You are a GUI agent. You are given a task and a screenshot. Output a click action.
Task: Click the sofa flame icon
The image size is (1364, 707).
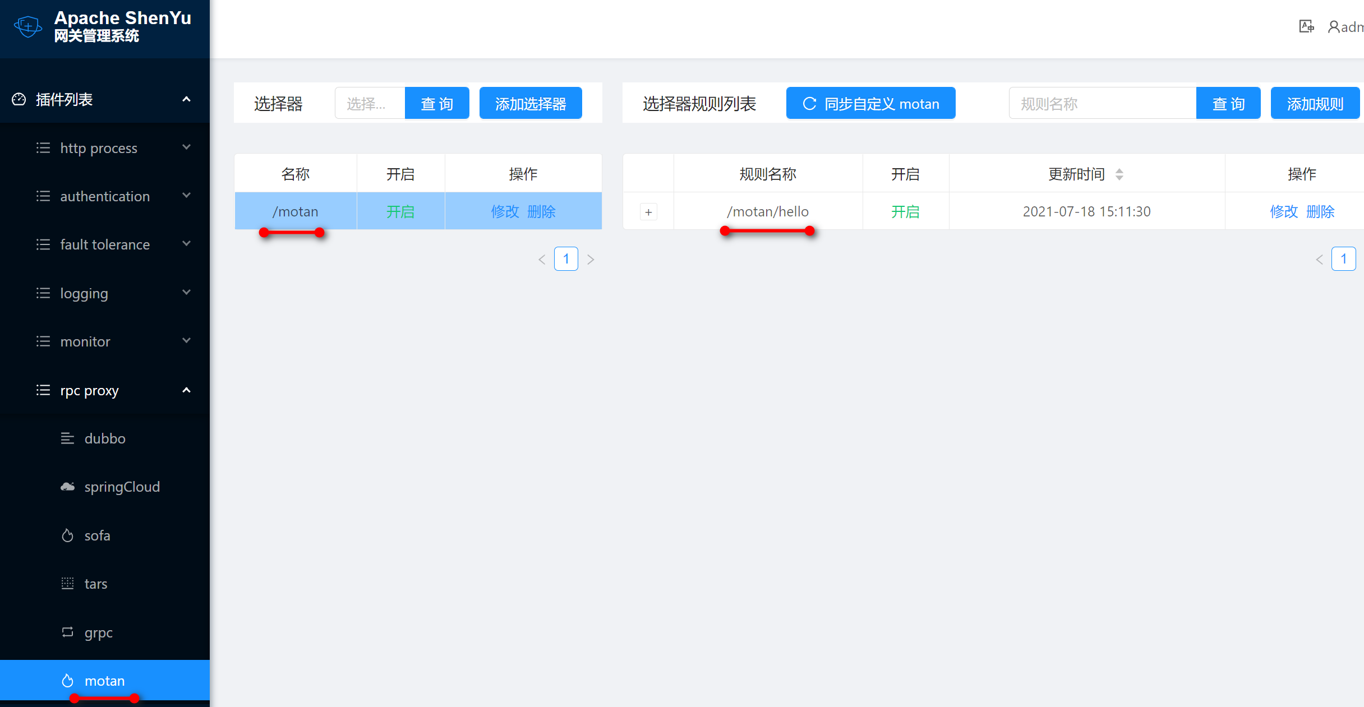click(x=67, y=535)
